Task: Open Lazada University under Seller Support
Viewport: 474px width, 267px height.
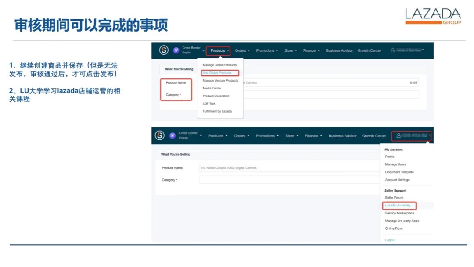Action: coord(398,205)
